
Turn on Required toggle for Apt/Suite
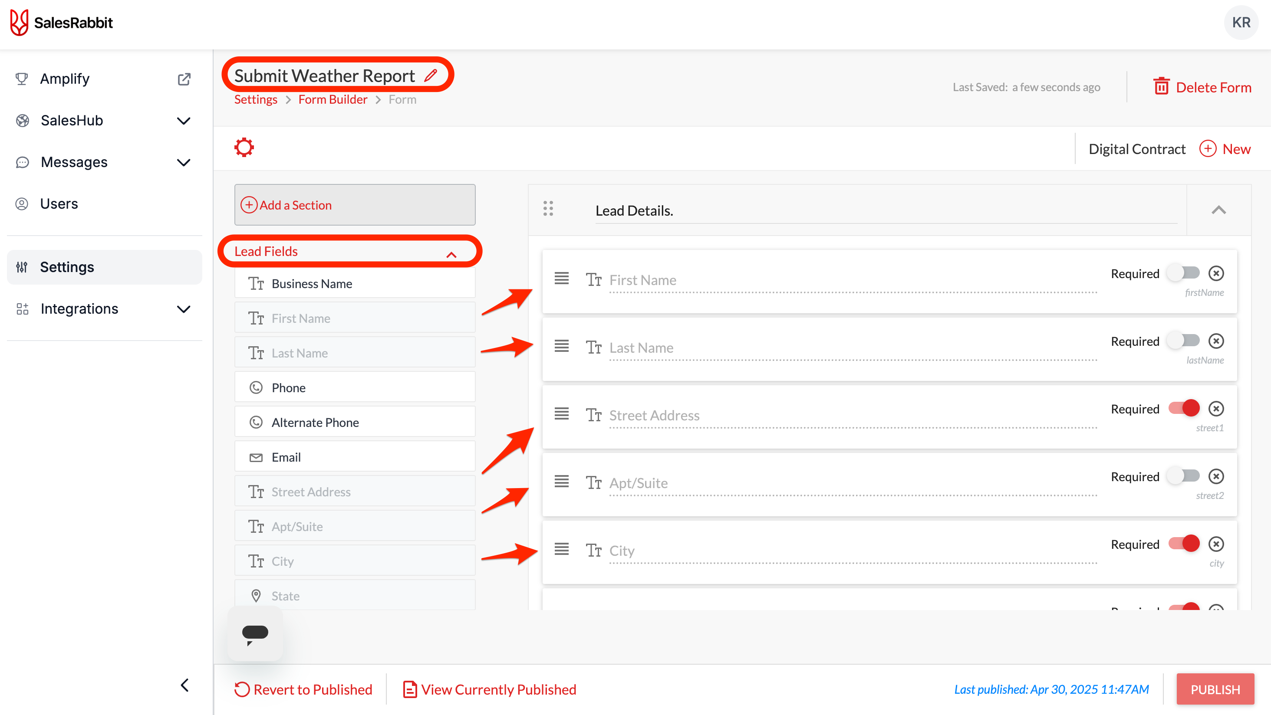[x=1183, y=476]
